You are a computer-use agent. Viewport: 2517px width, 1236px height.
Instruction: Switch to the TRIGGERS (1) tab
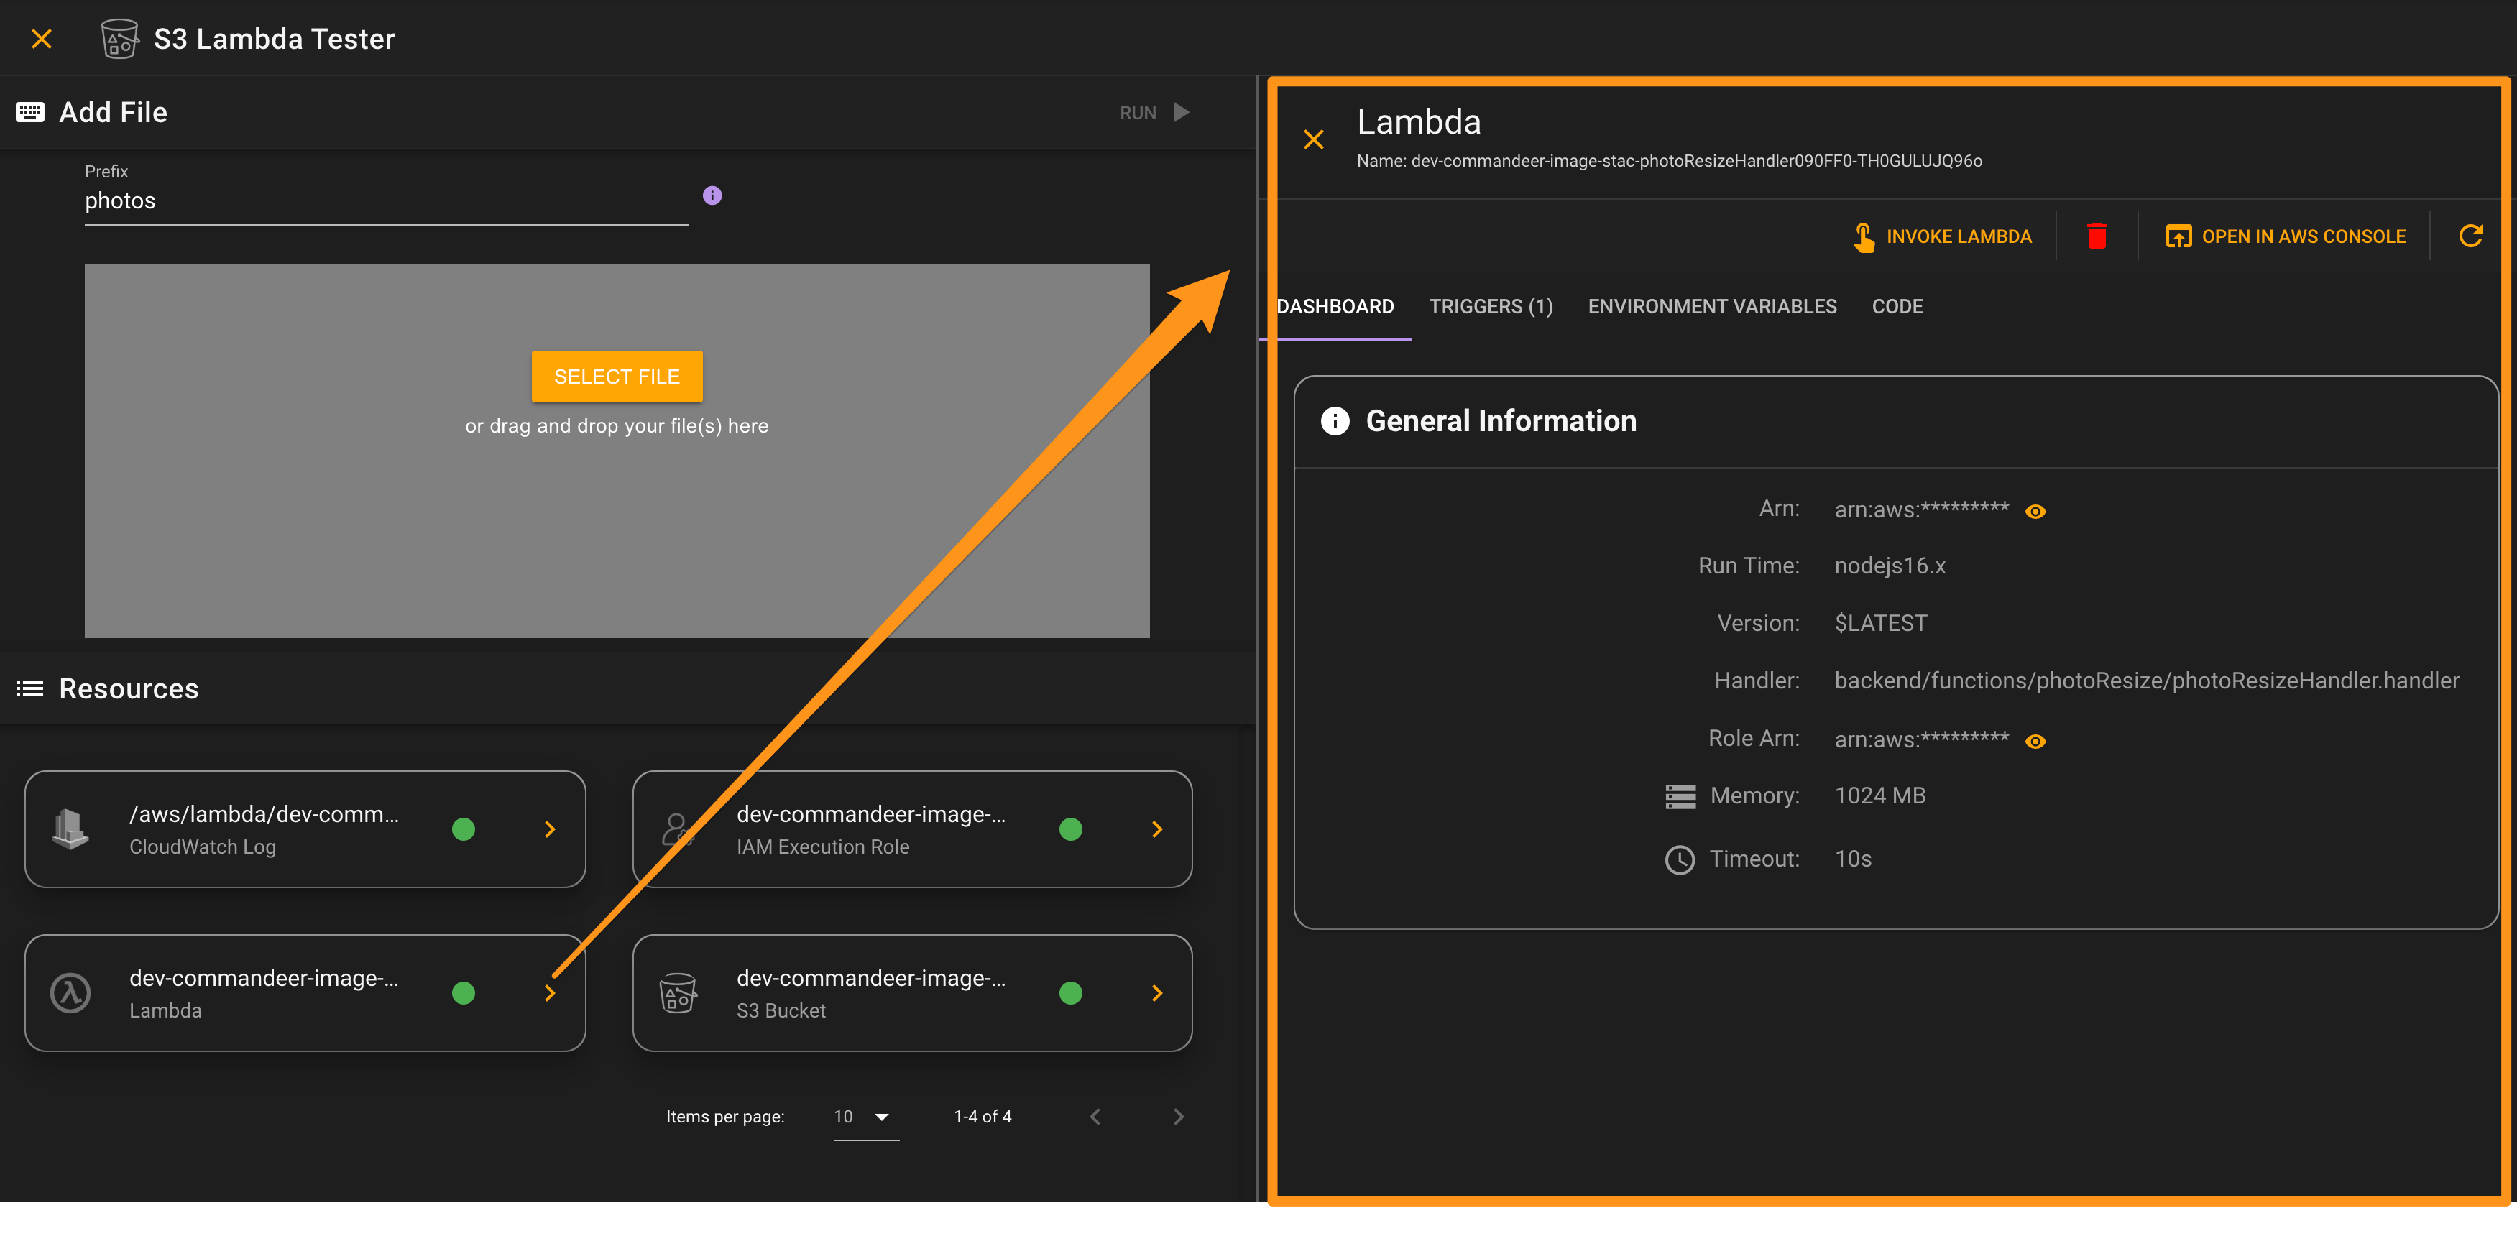(1490, 307)
